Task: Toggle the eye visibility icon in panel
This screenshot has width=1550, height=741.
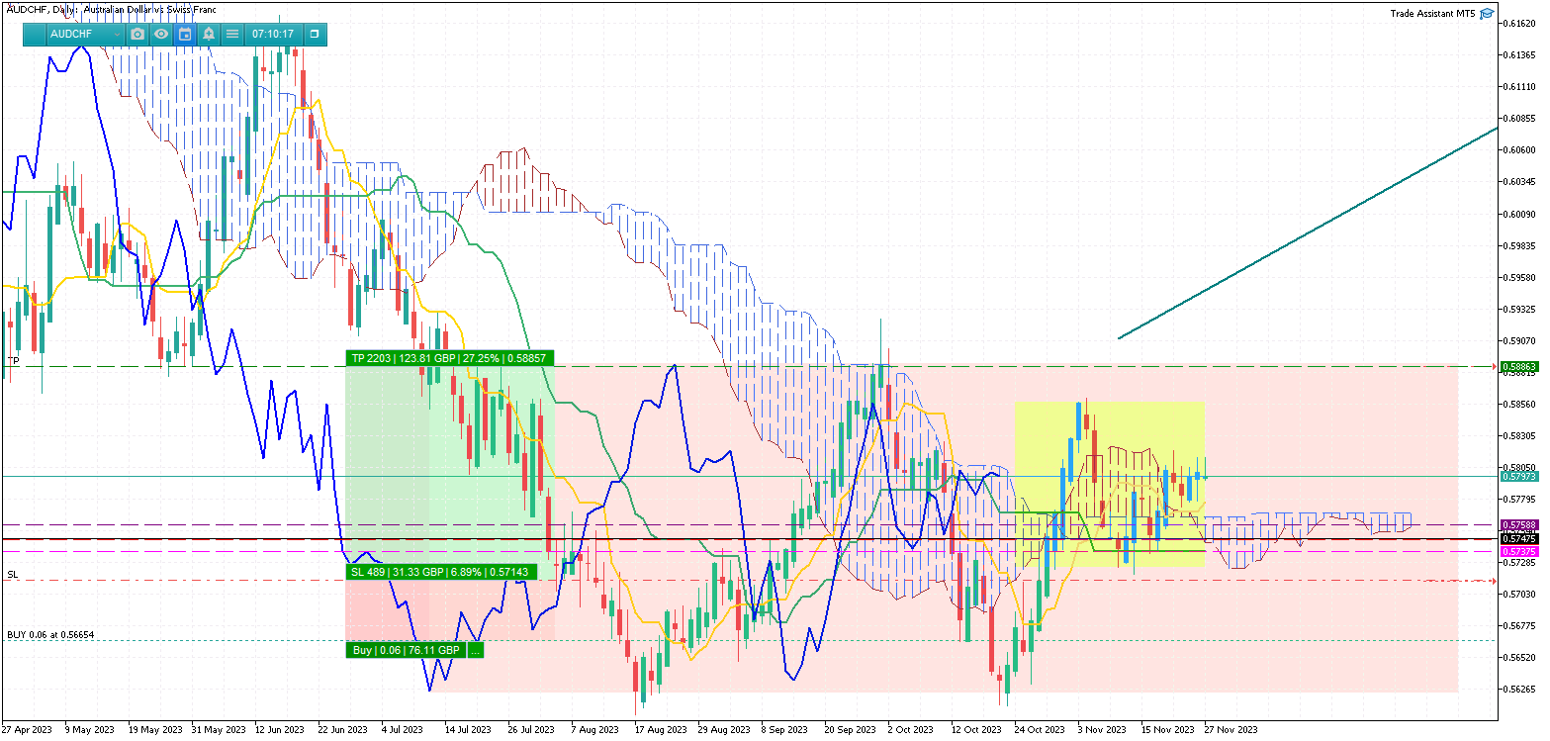Action: (x=161, y=34)
